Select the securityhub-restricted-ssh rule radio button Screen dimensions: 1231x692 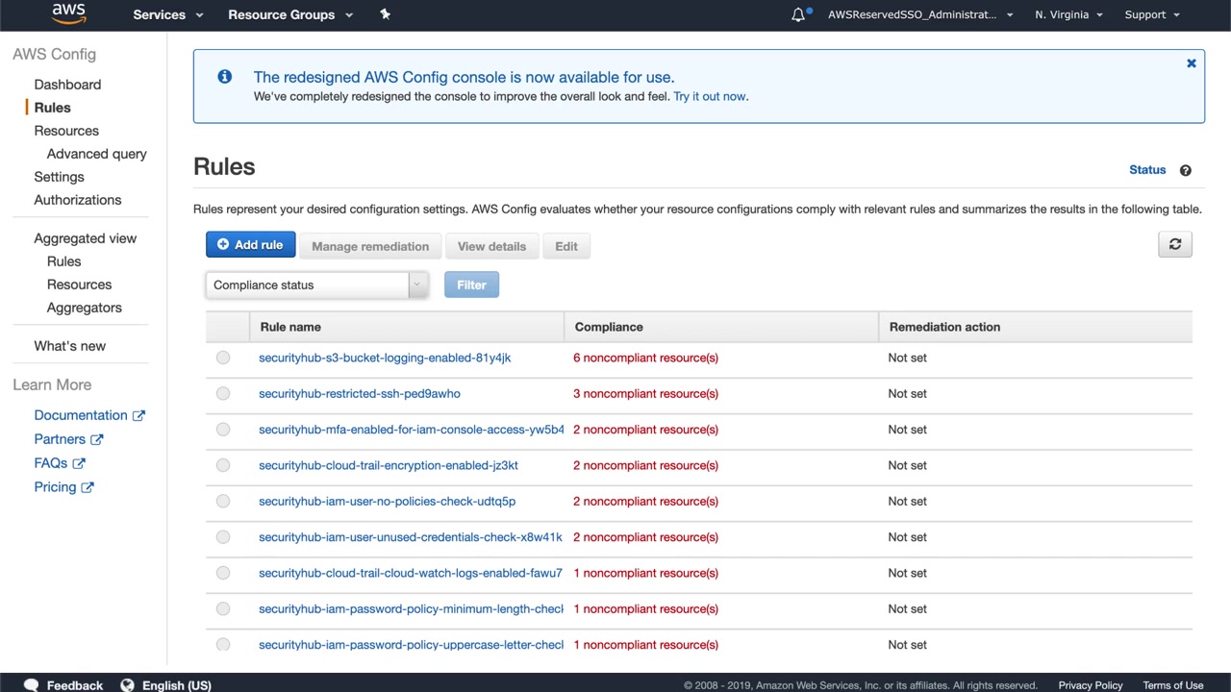[x=223, y=393]
